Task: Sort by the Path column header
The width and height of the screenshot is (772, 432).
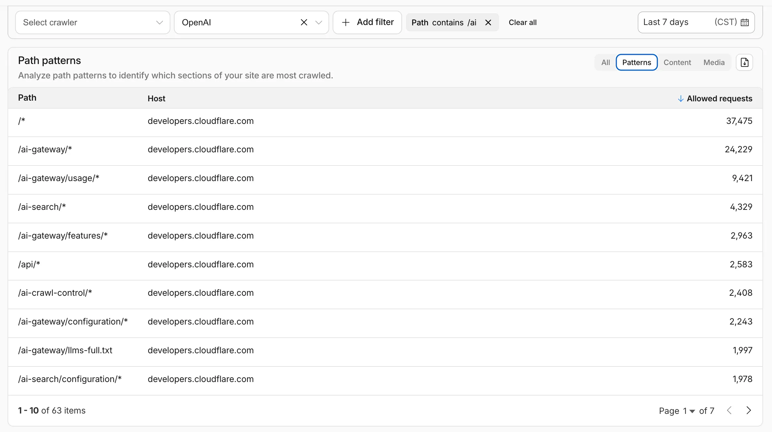Action: click(27, 98)
